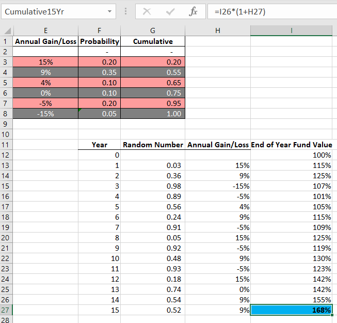Select row 11 header
Viewport: 337px width, 323px height.
click(6, 145)
